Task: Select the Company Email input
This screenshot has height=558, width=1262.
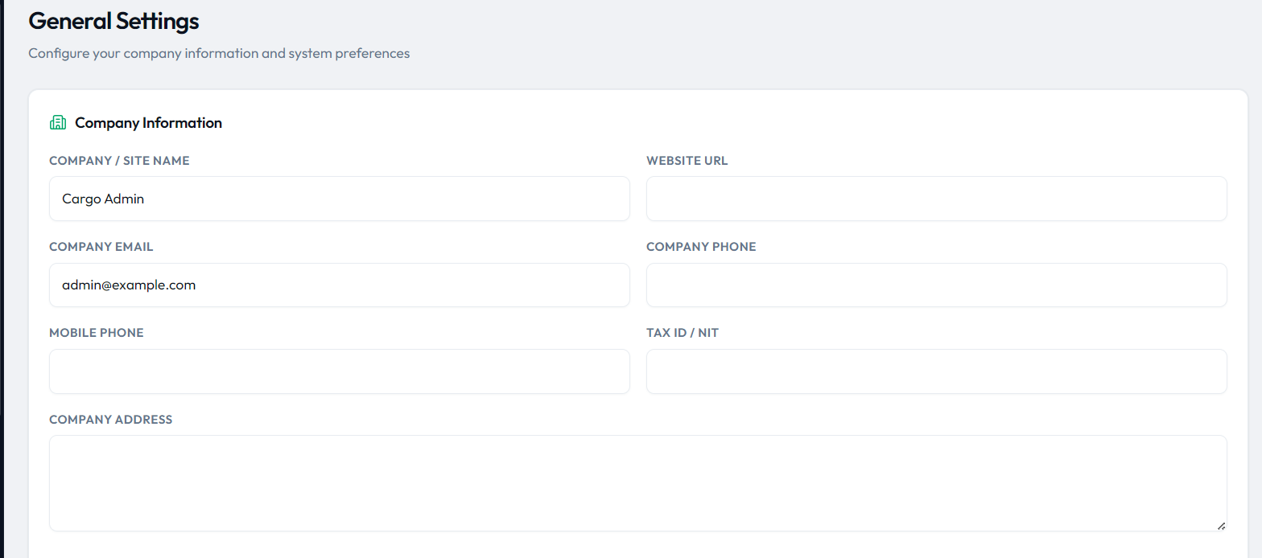Action: [x=340, y=285]
